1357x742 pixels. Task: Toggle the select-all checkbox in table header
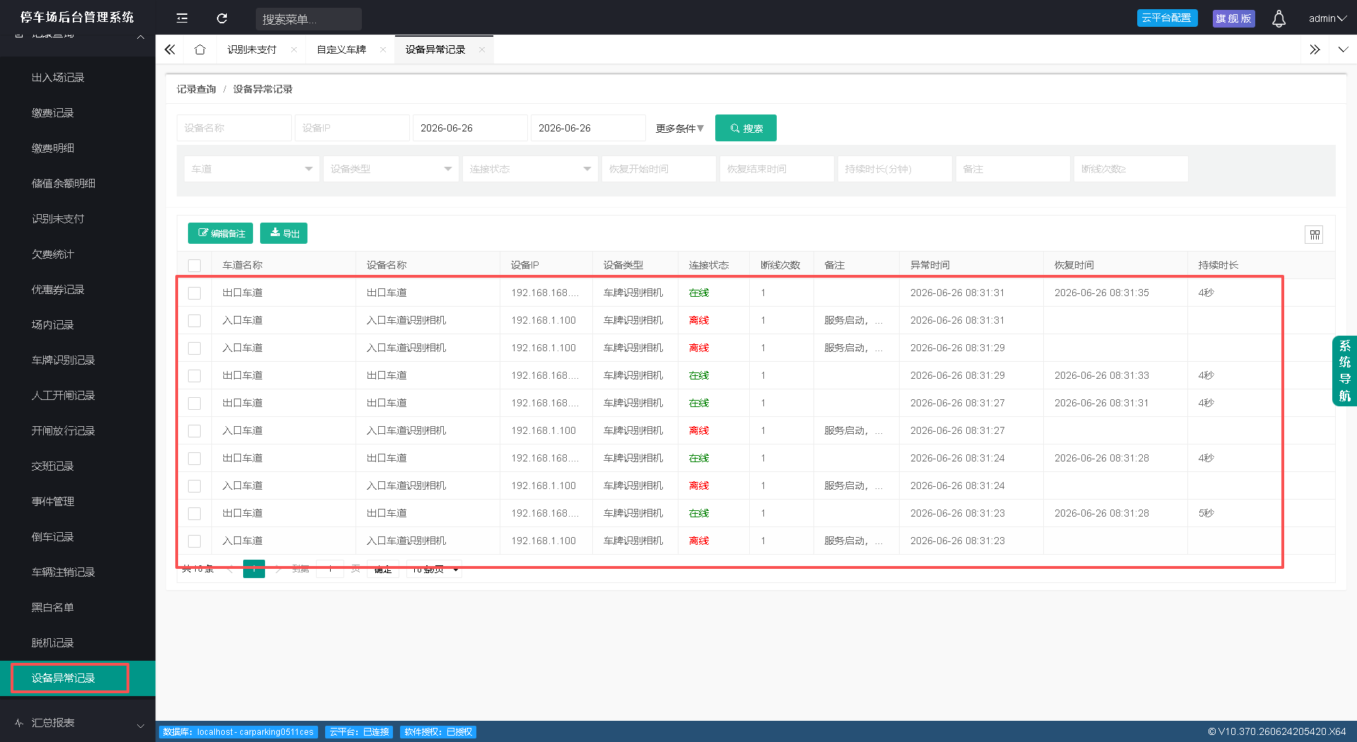(194, 265)
